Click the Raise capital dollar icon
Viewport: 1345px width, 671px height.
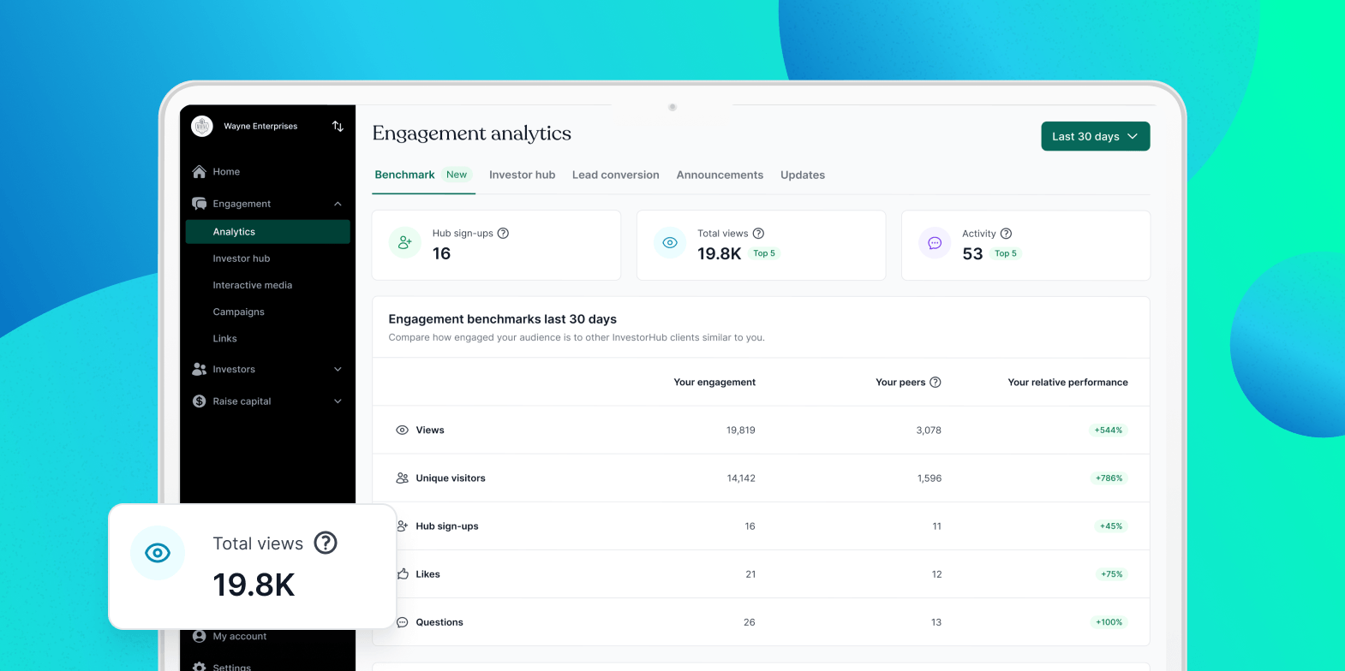(x=200, y=401)
